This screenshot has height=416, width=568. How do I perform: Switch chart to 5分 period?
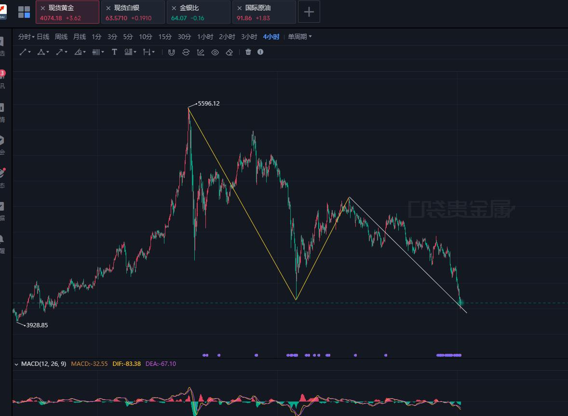[128, 37]
